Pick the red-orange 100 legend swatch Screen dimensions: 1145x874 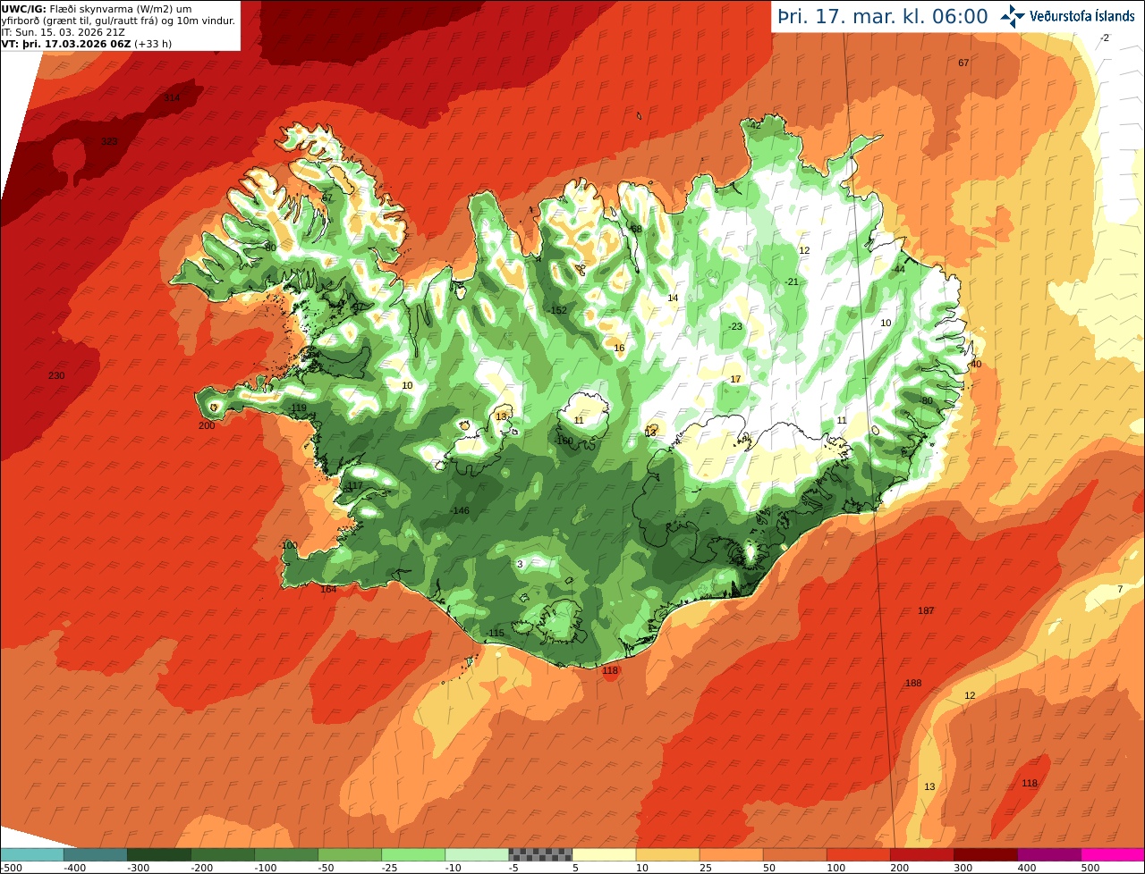[858, 854]
